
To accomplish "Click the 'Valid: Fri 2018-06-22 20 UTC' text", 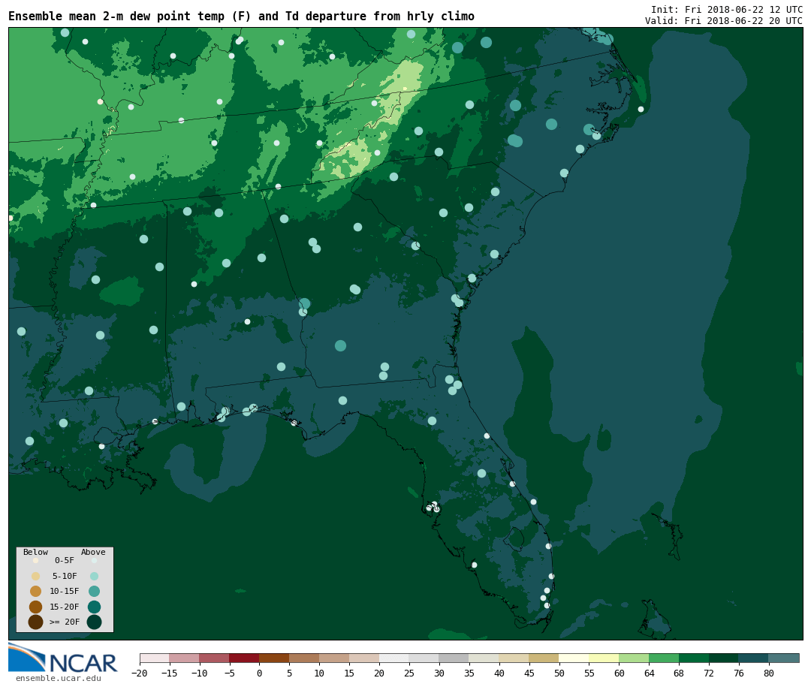I will tap(724, 21).
